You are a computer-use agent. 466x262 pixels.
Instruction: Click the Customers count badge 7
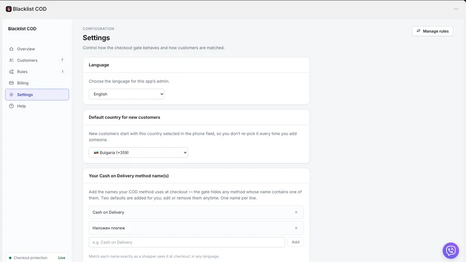[x=62, y=60]
